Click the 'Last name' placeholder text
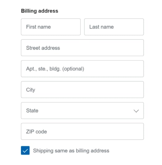Screen dimensions: 162x165 [x=101, y=27]
